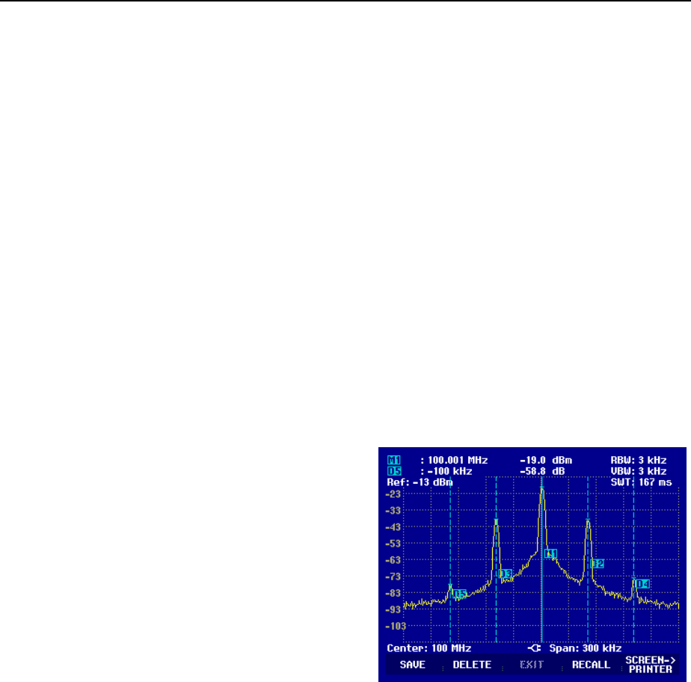This screenshot has width=691, height=682.
Task: Click the greyed-out EXIT softkey
Action: pyautogui.click(x=532, y=664)
